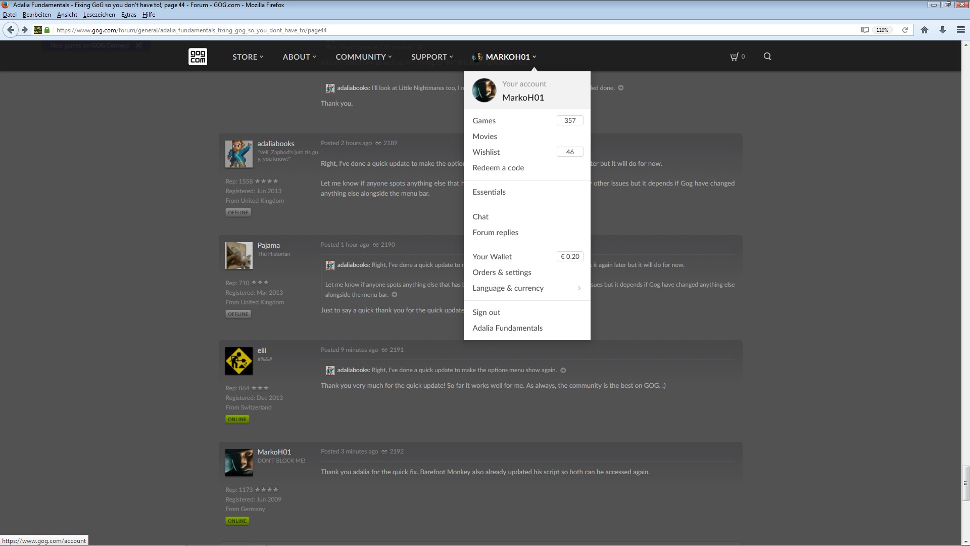Image resolution: width=970 pixels, height=546 pixels.
Task: Close the GOG Connect notification
Action: 138,45
